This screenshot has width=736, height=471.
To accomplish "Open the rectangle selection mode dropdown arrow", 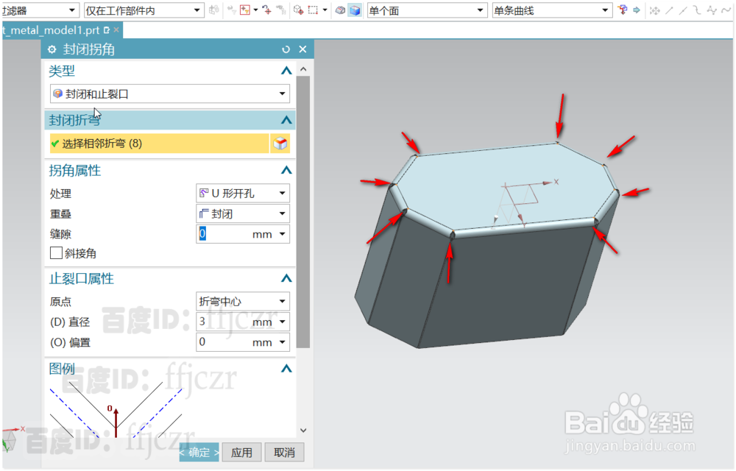I will coord(325,10).
